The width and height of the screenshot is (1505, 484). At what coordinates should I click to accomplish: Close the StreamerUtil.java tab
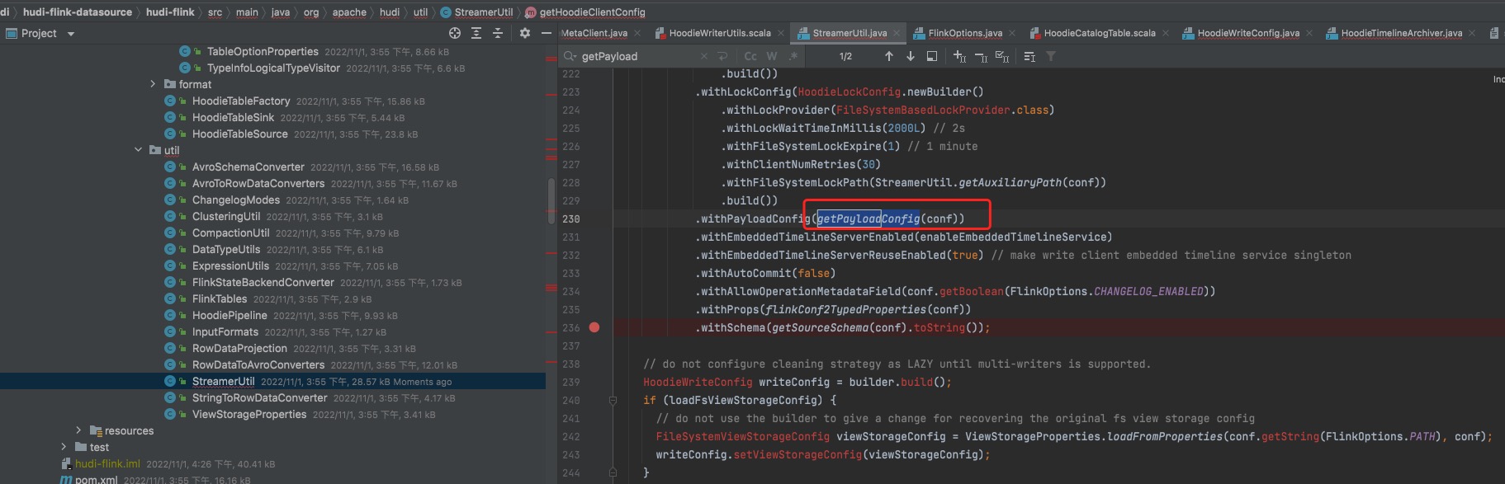click(x=897, y=33)
